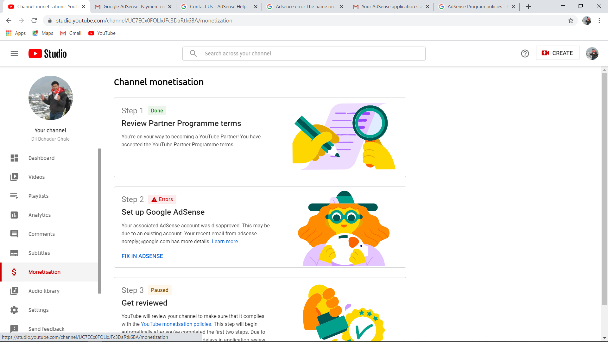The image size is (608, 342).
Task: Click the Dashboard sidebar icon
Action: coord(14,158)
